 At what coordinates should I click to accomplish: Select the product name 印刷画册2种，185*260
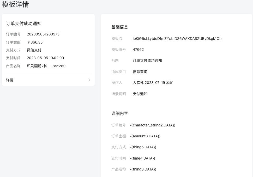[x=46, y=66]
